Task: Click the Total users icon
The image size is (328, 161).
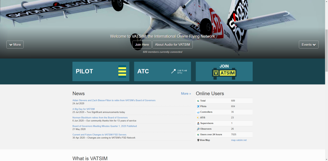Action: (198, 101)
